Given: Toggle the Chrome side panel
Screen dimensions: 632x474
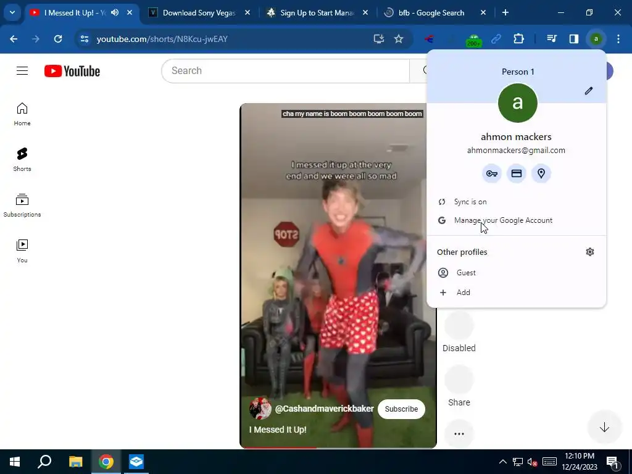Looking at the screenshot, I should pos(574,39).
